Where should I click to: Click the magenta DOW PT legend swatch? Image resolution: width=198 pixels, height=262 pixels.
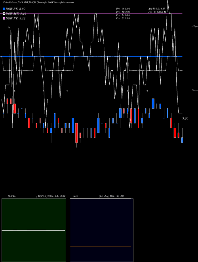(4, 18)
